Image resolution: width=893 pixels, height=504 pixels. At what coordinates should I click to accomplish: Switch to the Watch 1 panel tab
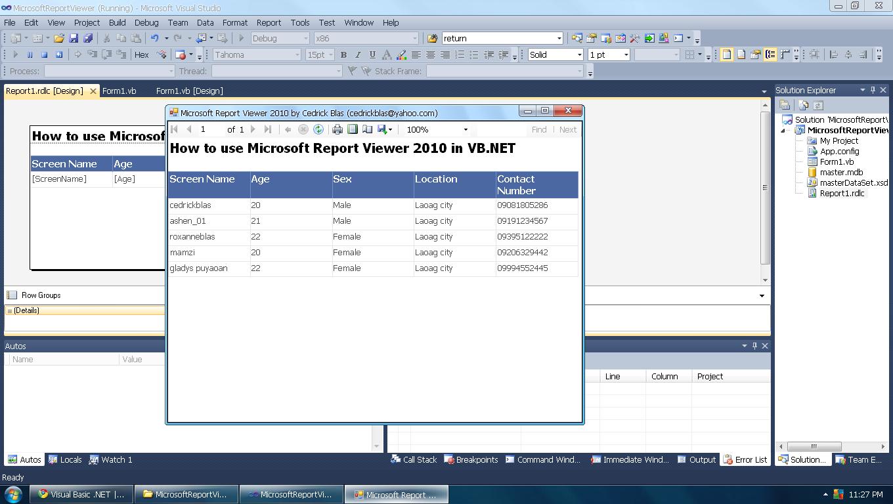click(x=111, y=459)
